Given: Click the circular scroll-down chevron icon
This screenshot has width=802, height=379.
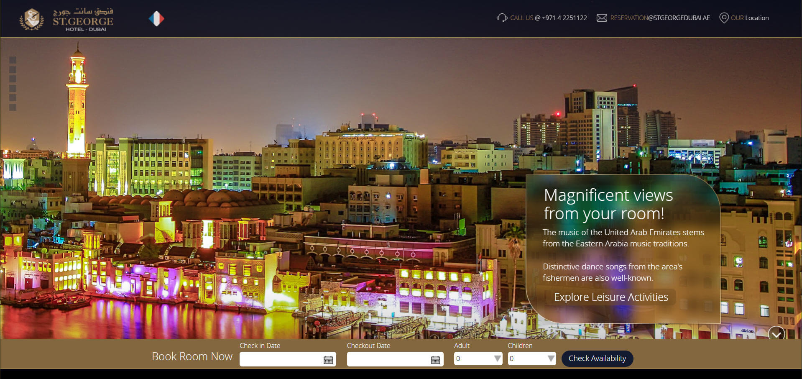Looking at the screenshot, I should pyautogui.click(x=776, y=334).
